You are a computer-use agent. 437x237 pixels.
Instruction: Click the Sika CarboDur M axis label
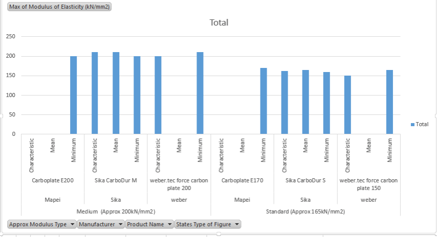116,180
